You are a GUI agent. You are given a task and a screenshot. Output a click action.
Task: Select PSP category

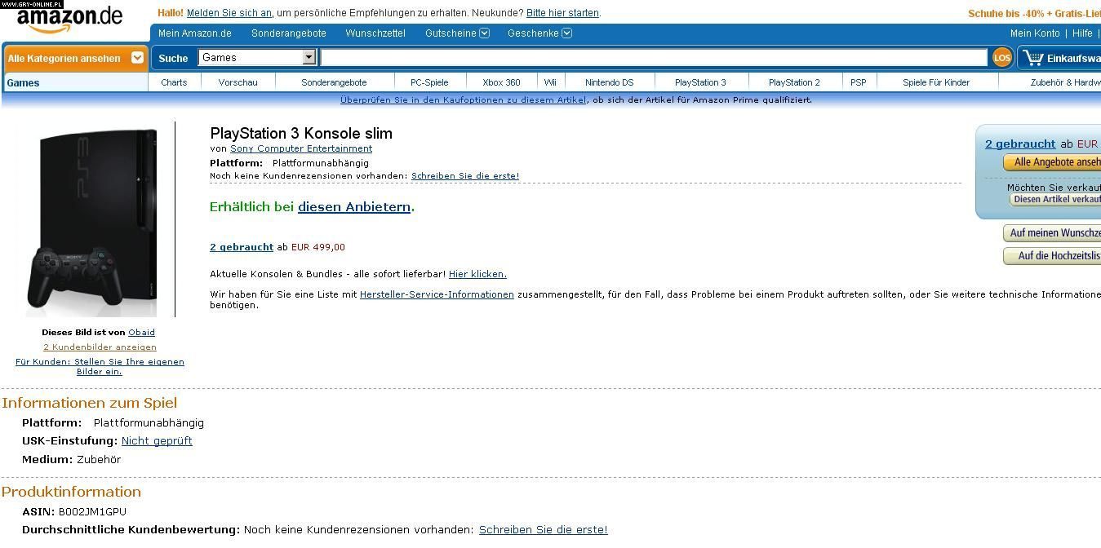[x=858, y=82]
